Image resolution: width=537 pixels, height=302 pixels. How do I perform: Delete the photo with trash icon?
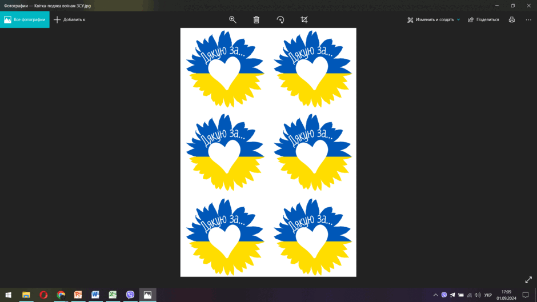[256, 19]
